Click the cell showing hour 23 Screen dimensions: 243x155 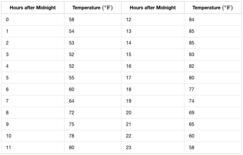(x=153, y=147)
